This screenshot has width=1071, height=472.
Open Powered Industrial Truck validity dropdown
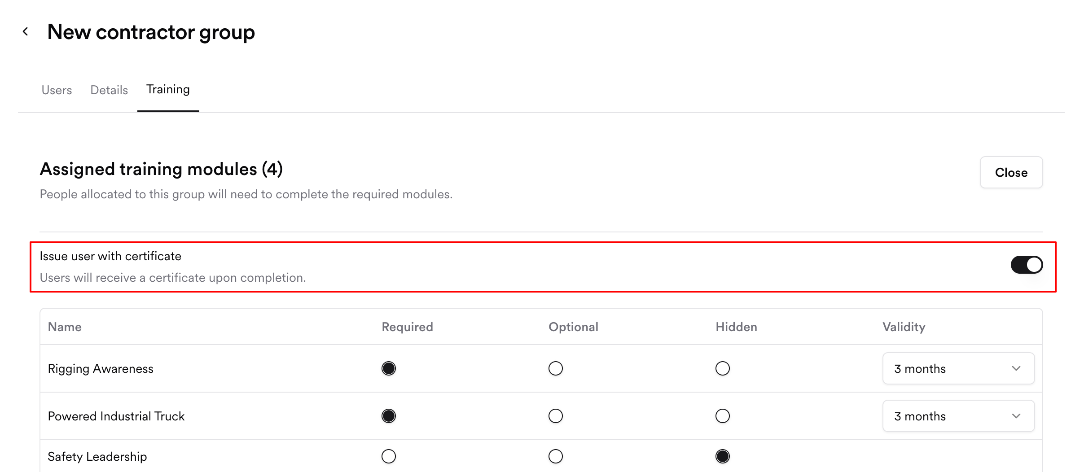coord(958,416)
